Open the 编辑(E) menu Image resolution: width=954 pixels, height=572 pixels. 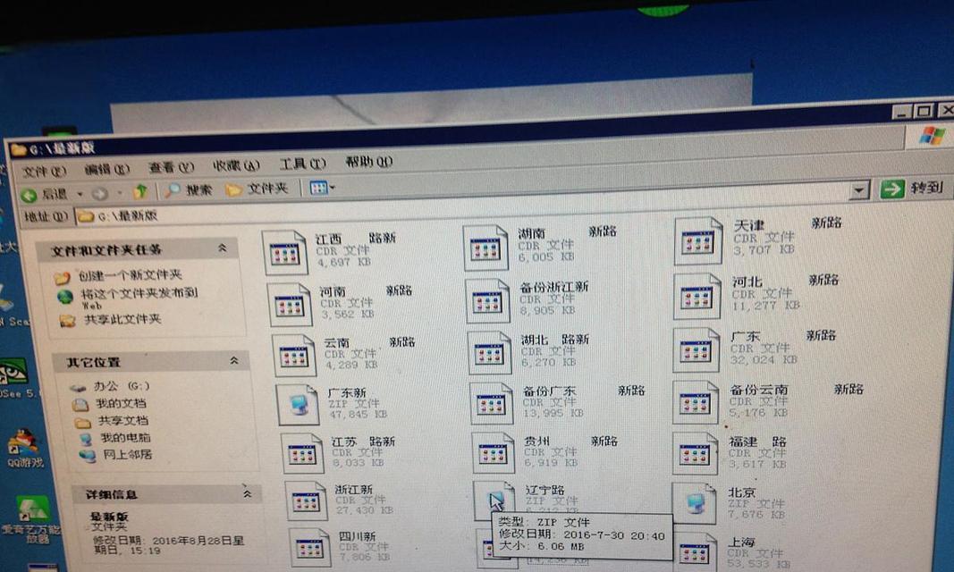tap(107, 170)
